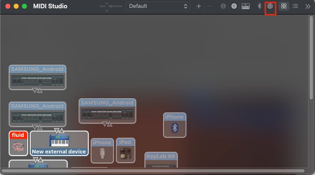Remove device with the minus button
Viewport: 315px width, 175px height.
[209, 6]
